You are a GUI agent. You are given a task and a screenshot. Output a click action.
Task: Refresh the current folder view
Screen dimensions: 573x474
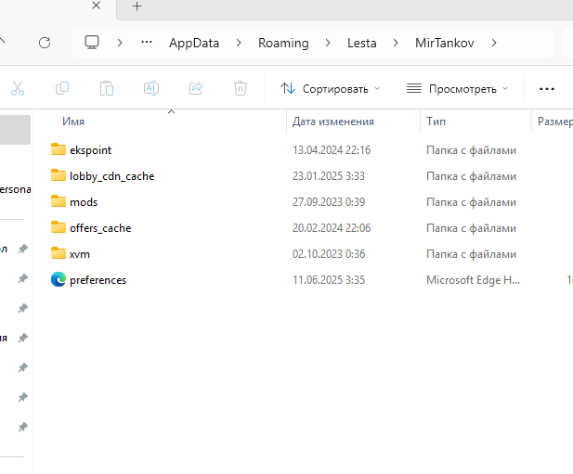pyautogui.click(x=44, y=43)
